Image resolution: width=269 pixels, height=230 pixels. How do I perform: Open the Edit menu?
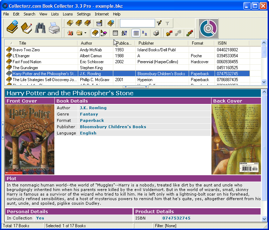[x=16, y=14]
